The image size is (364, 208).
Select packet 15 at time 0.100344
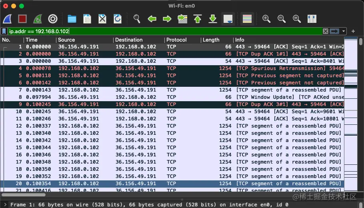coord(172,148)
